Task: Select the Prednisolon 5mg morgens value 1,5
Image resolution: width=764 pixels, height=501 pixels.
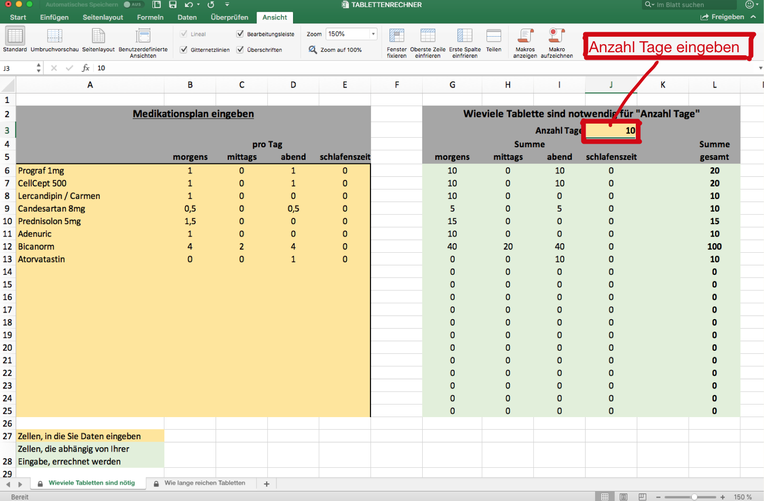Action: click(x=190, y=221)
